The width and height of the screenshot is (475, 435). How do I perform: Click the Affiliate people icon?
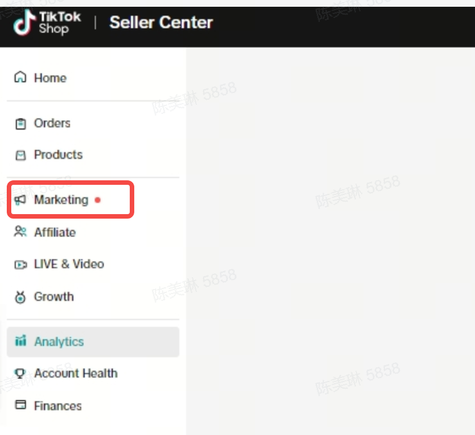pyautogui.click(x=20, y=232)
